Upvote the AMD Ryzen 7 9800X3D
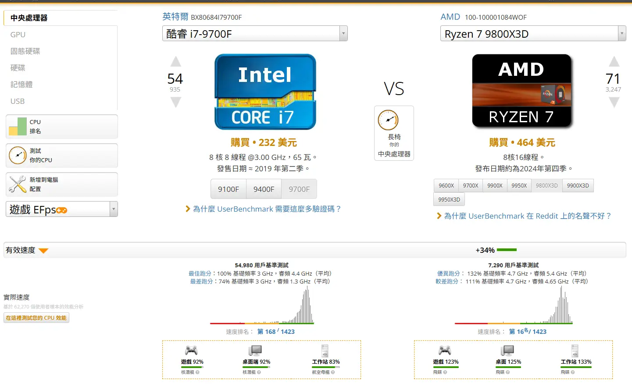Screen dimensions: 632x386 pyautogui.click(x=614, y=61)
